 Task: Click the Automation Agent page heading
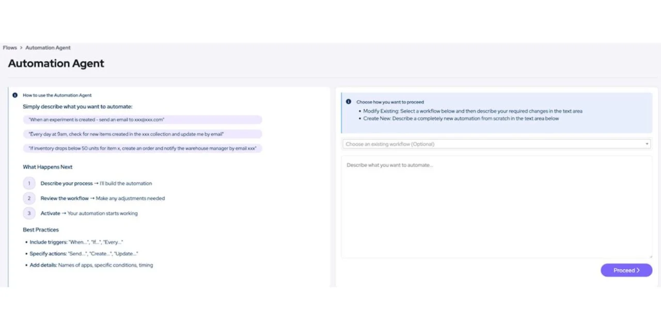pos(56,63)
